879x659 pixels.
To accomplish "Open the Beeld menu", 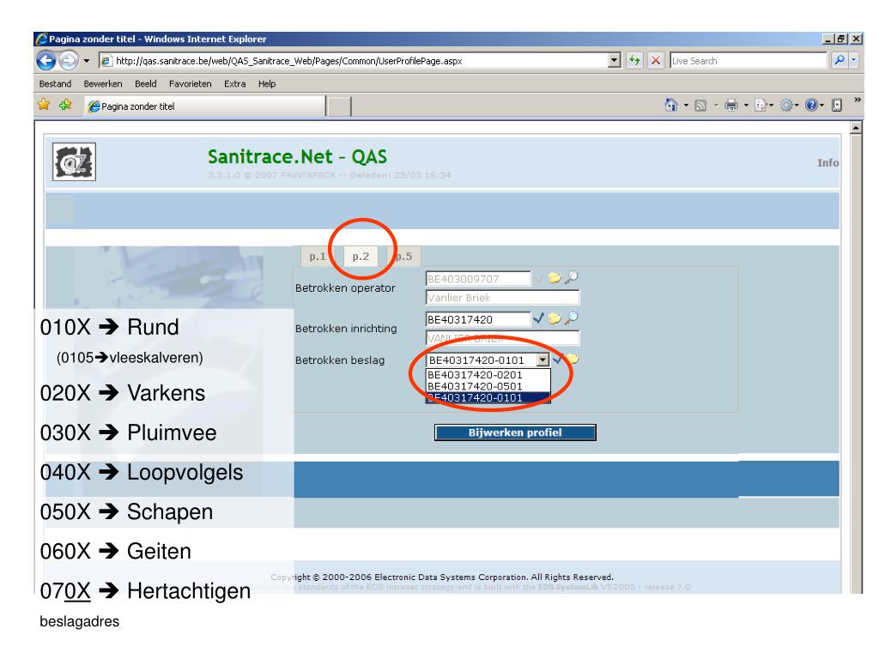I will (146, 83).
